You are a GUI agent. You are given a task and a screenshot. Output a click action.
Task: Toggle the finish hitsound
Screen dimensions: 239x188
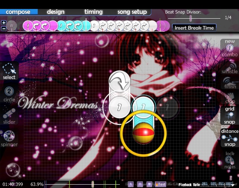tap(230, 83)
